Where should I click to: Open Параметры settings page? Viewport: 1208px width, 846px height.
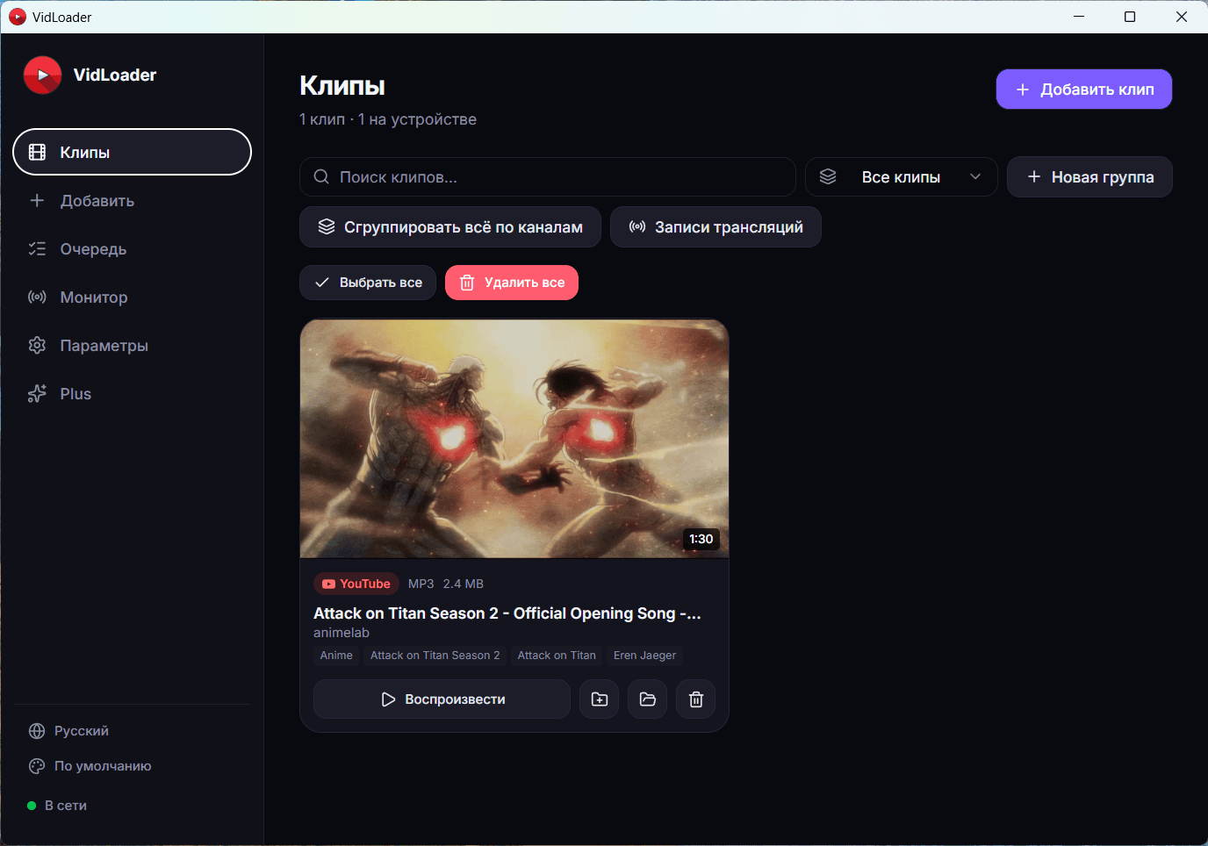point(132,346)
